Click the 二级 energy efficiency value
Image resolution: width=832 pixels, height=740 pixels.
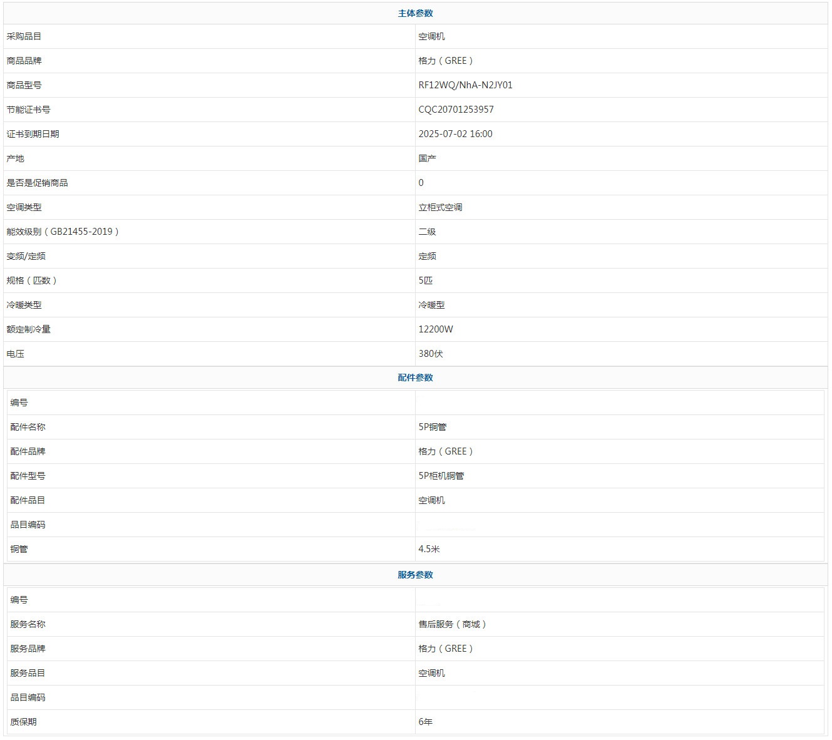pos(427,232)
